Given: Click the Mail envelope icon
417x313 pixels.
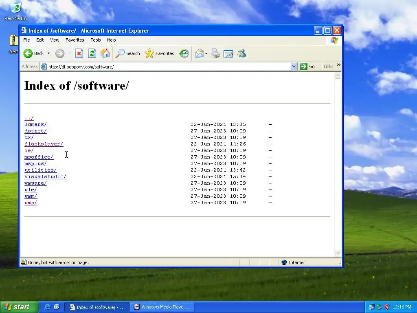Looking at the screenshot, I should click(199, 53).
